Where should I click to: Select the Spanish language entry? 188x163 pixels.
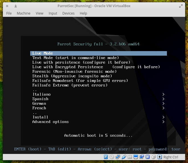pyautogui.click(x=99, y=99)
